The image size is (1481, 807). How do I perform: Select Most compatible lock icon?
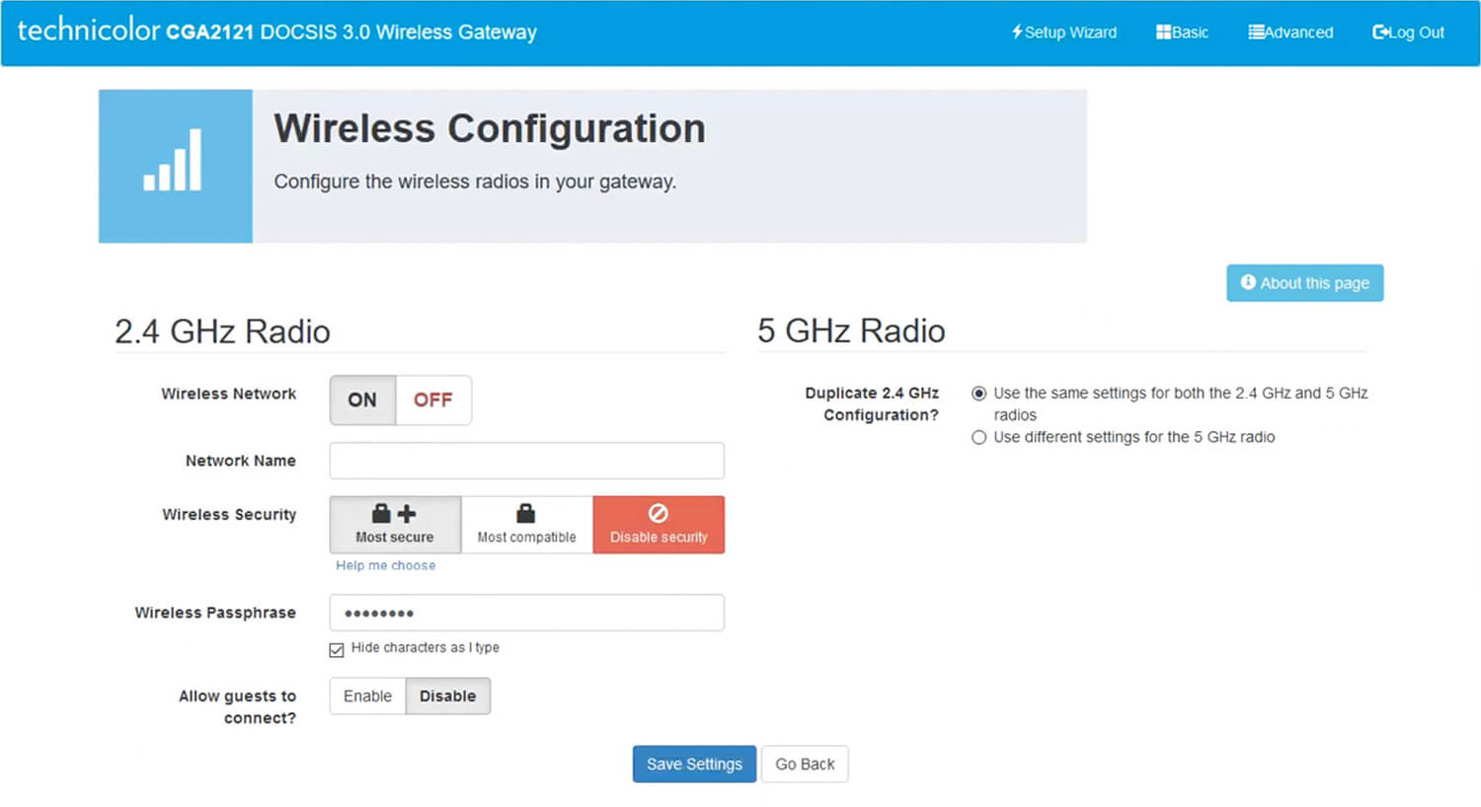(x=526, y=513)
